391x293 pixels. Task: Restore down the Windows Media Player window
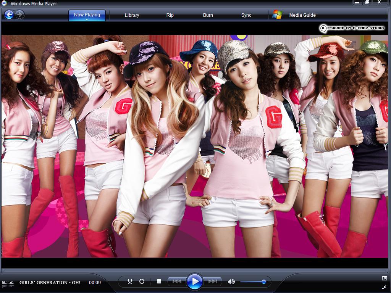367,2
